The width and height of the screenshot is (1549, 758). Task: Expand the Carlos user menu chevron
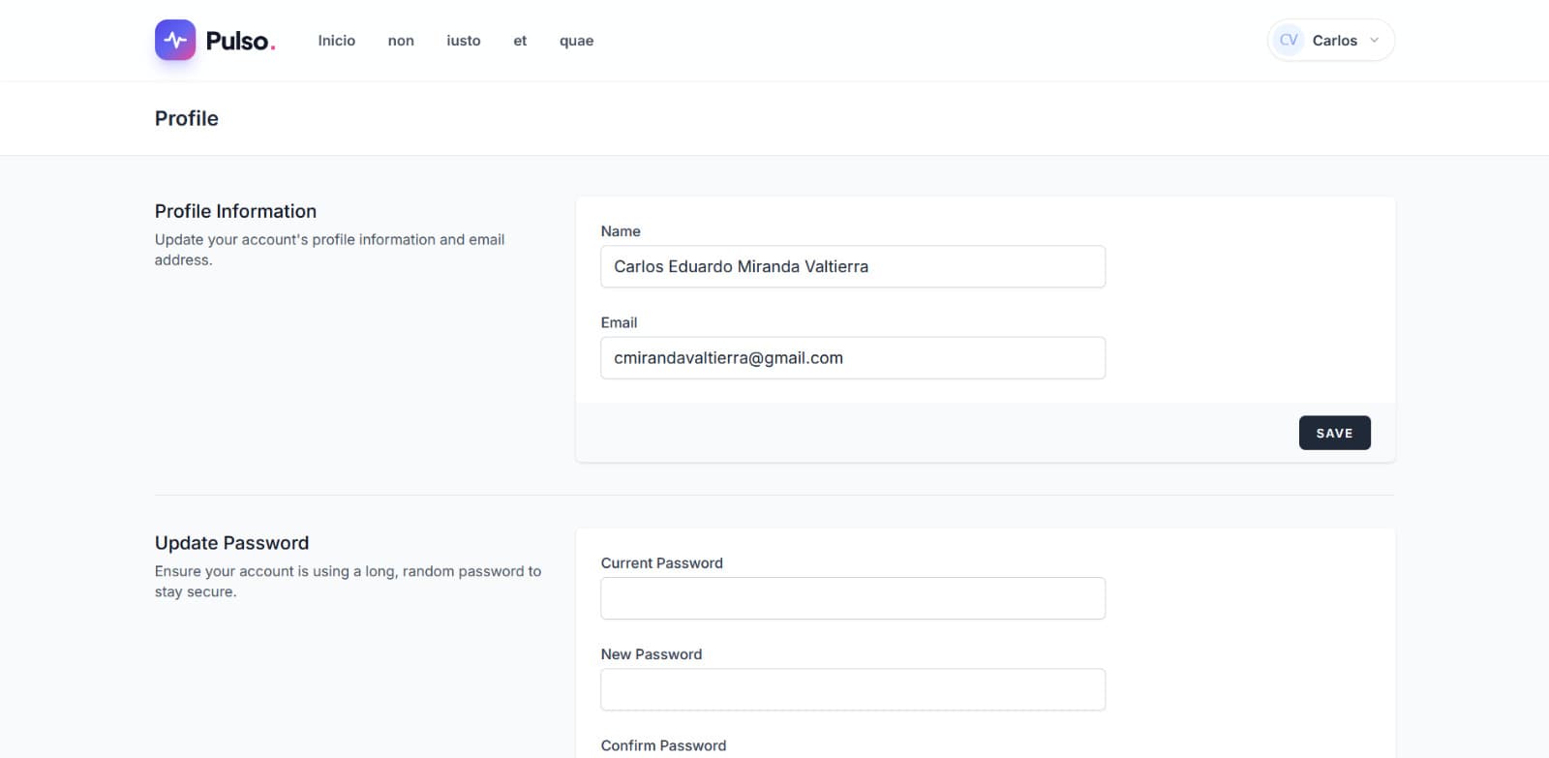(1374, 41)
